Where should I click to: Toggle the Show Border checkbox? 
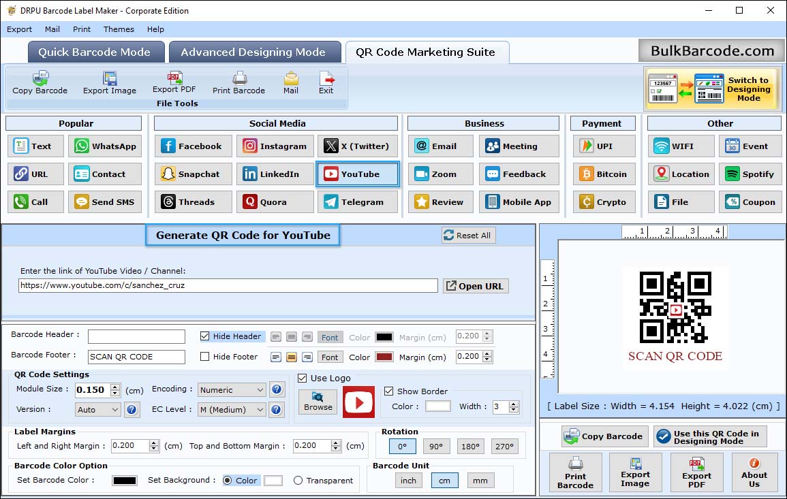coord(388,391)
